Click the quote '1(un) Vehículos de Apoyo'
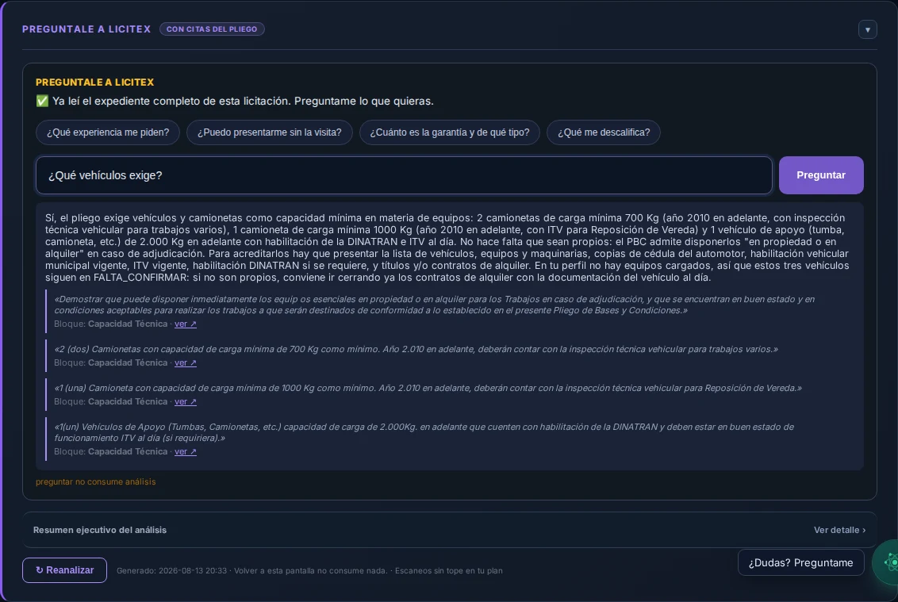Image resolution: width=898 pixels, height=602 pixels. pos(424,432)
